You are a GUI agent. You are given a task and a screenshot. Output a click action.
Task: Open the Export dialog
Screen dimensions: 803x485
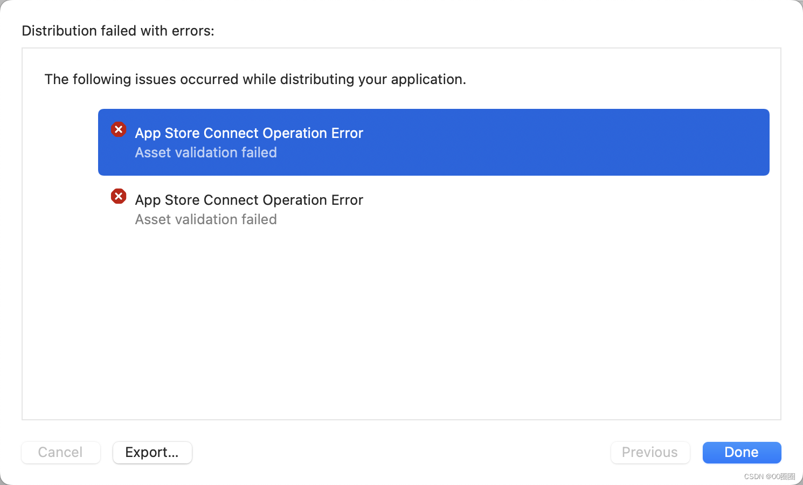tap(152, 453)
